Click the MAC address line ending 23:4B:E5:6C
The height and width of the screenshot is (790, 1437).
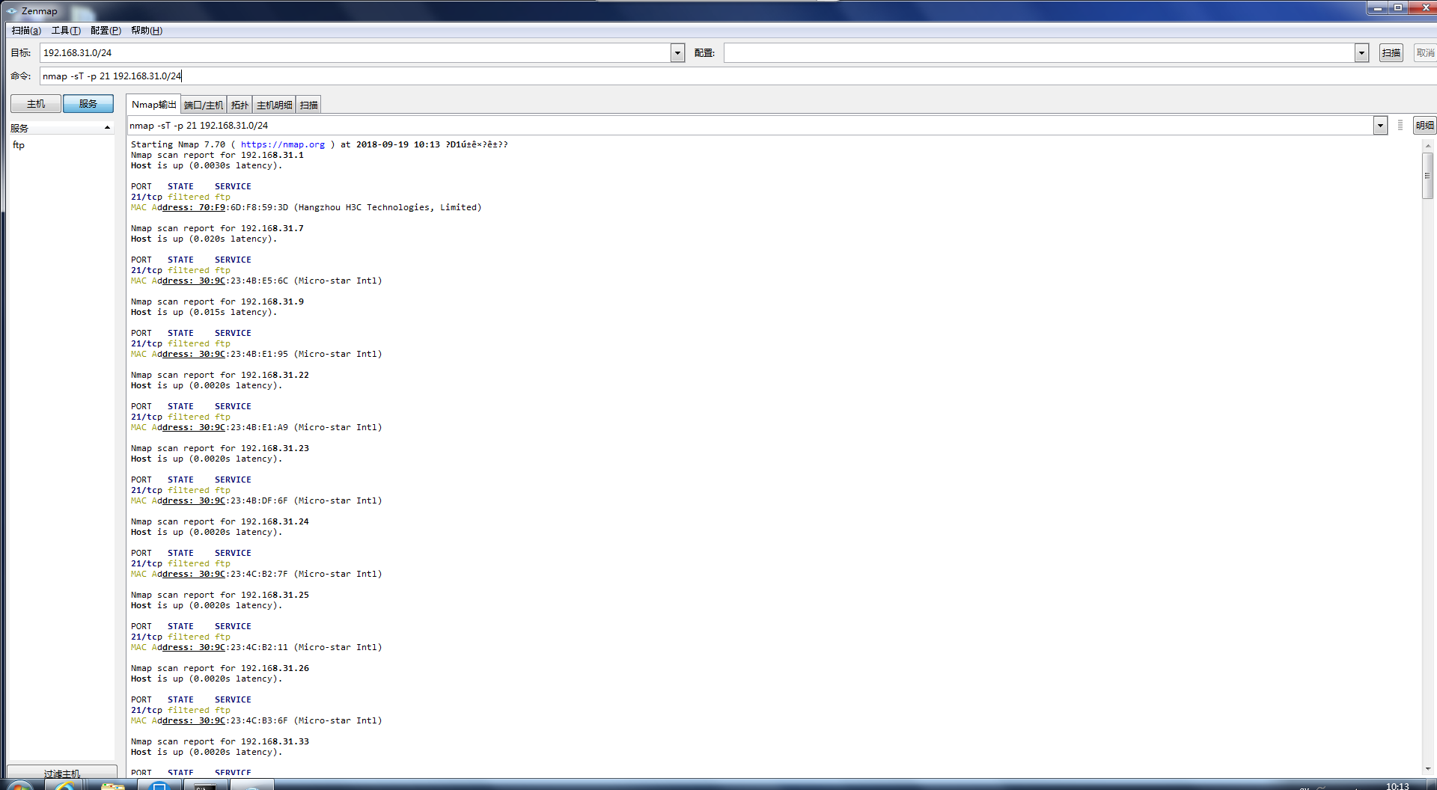click(x=257, y=281)
